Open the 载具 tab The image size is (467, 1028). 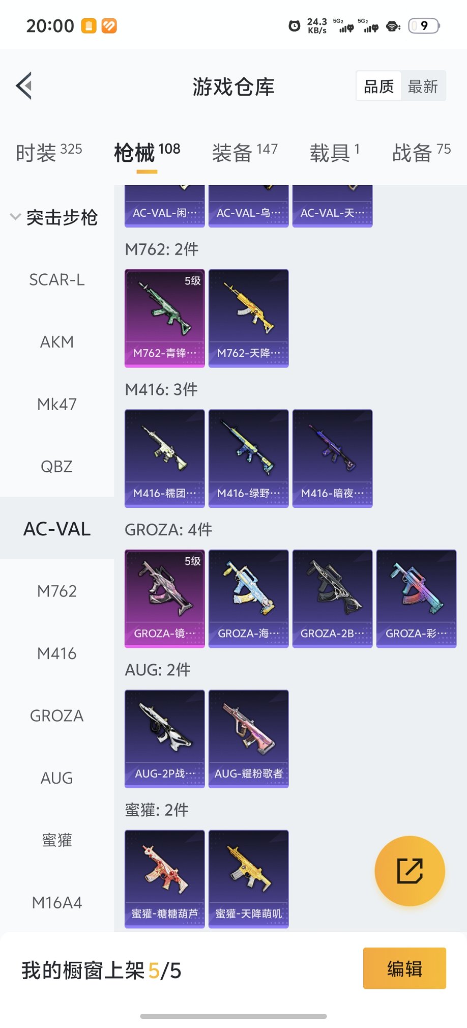[x=335, y=152]
